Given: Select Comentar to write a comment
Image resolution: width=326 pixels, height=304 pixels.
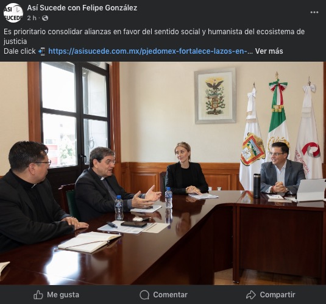Looking at the screenshot, I should [164, 295].
